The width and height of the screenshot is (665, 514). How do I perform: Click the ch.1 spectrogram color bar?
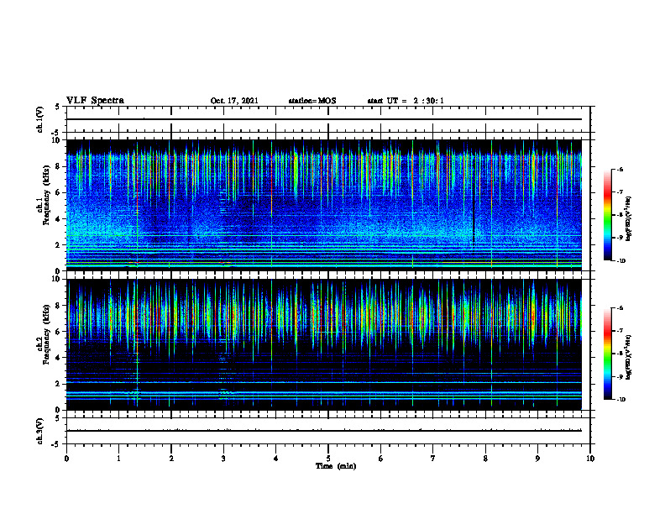pyautogui.click(x=607, y=215)
